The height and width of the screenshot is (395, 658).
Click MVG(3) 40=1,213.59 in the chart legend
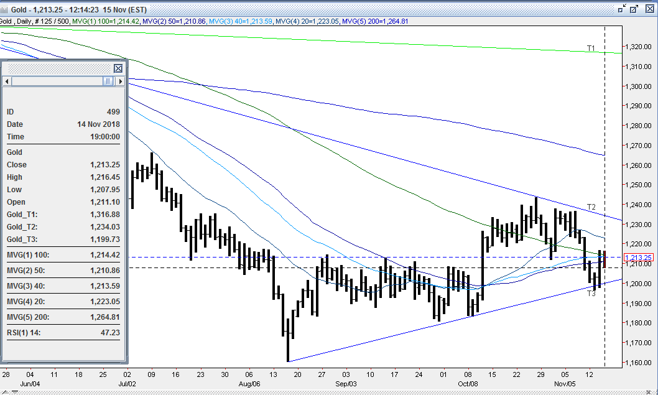241,21
